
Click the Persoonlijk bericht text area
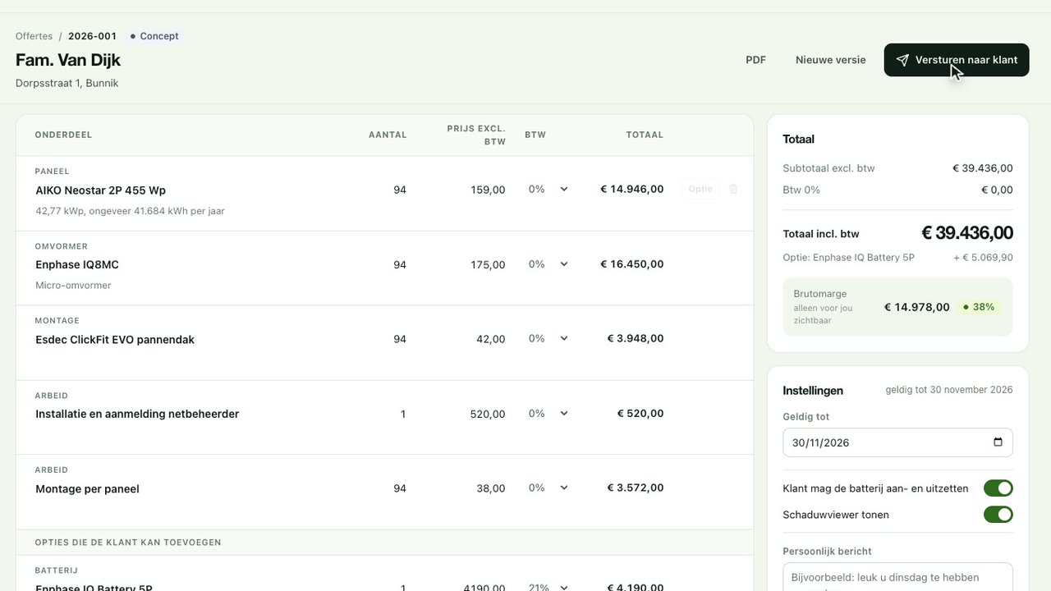click(897, 577)
